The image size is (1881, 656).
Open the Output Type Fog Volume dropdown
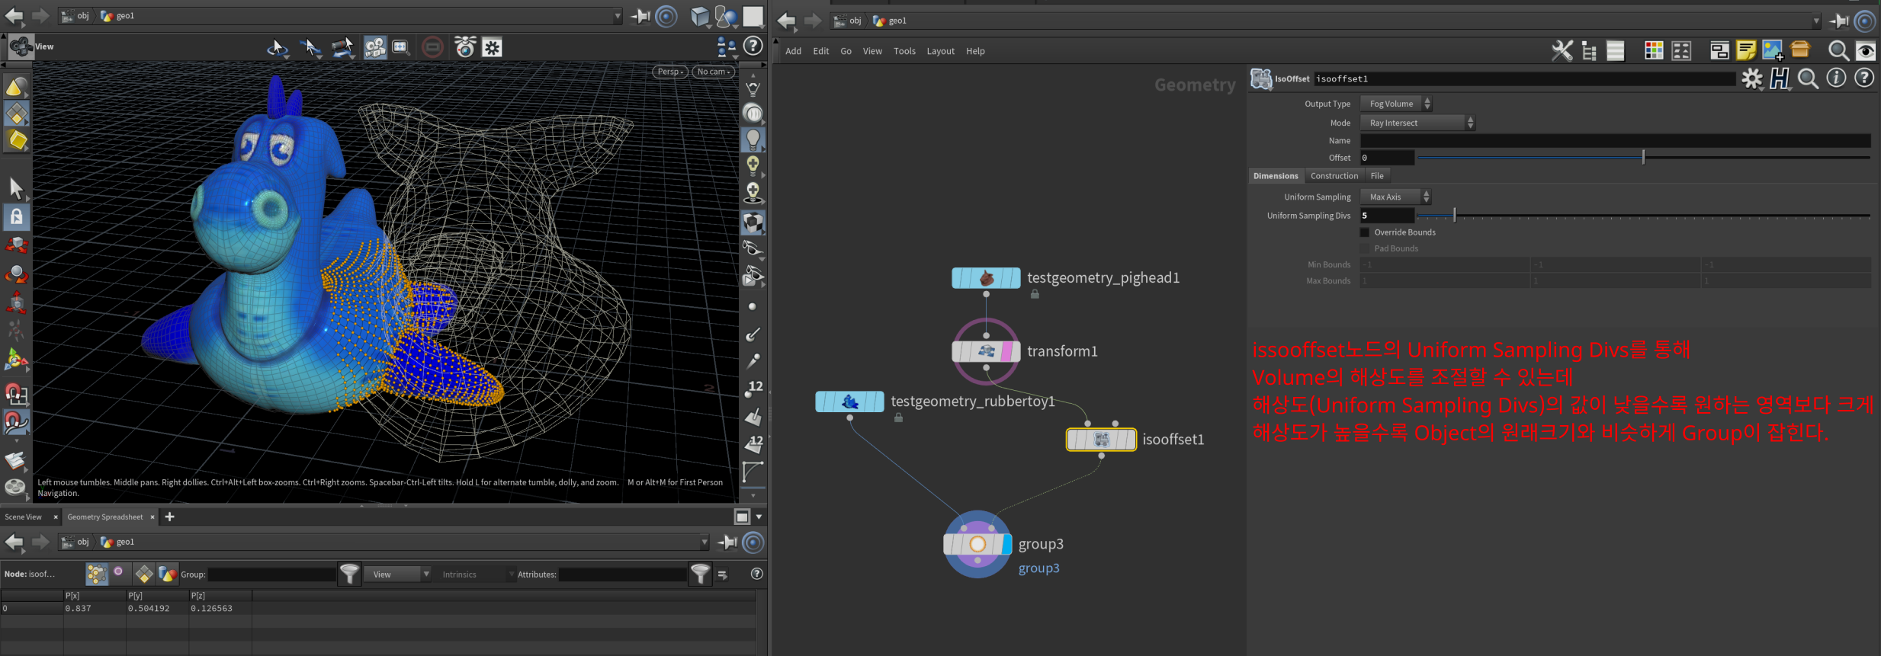1396,104
